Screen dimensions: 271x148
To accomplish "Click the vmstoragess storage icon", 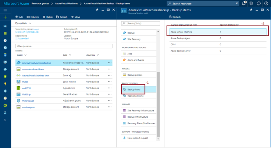I will [18, 107].
